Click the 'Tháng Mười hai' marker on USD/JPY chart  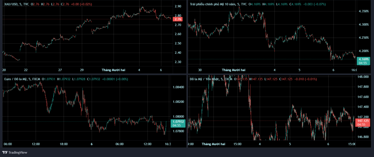[213, 144]
